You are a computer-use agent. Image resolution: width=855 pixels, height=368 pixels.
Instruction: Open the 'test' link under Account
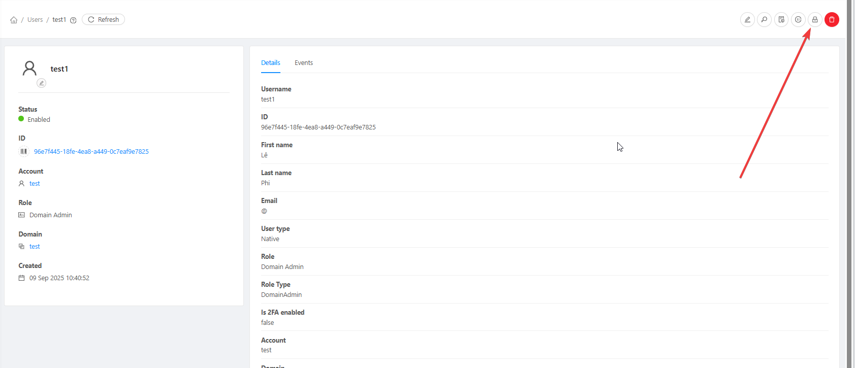tap(35, 184)
